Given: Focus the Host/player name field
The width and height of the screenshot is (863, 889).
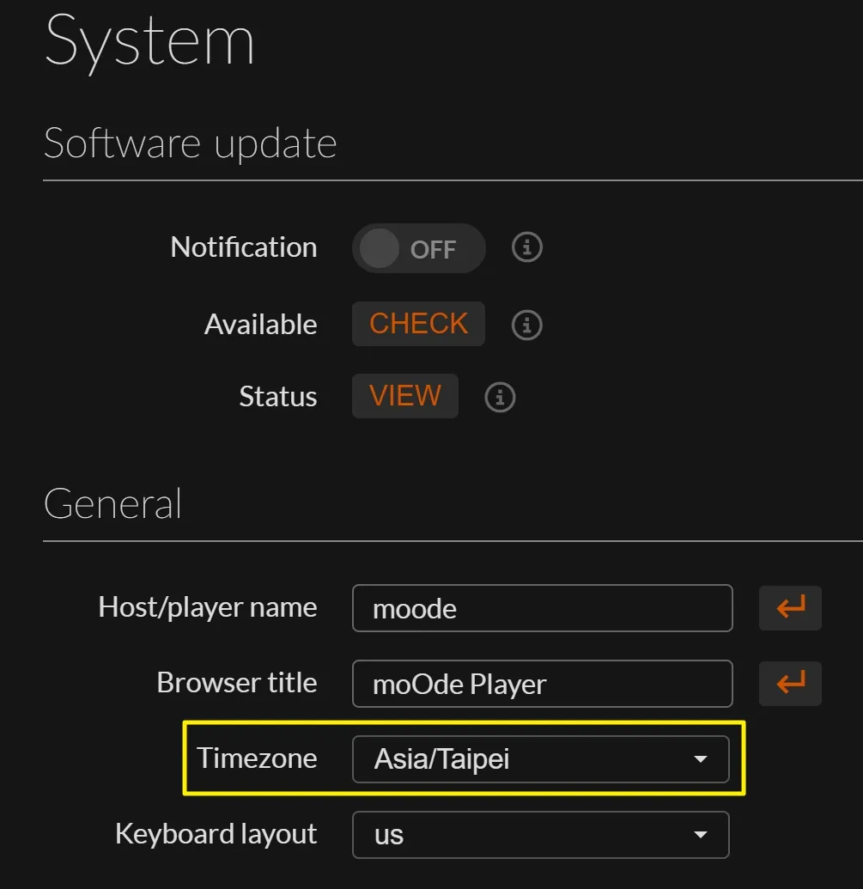Looking at the screenshot, I should click(543, 608).
